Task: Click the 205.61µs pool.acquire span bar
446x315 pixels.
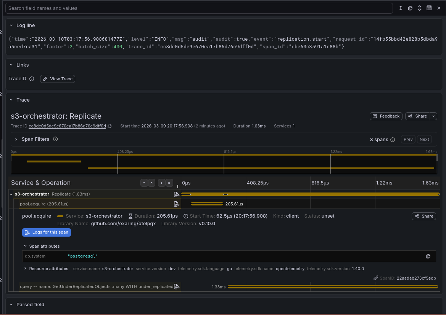Action: pos(207,204)
